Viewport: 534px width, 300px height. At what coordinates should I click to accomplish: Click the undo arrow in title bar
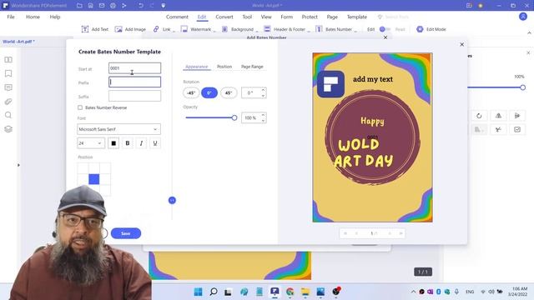(x=141, y=6)
